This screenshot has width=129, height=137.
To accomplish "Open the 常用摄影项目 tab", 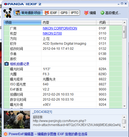I will [28, 13].
